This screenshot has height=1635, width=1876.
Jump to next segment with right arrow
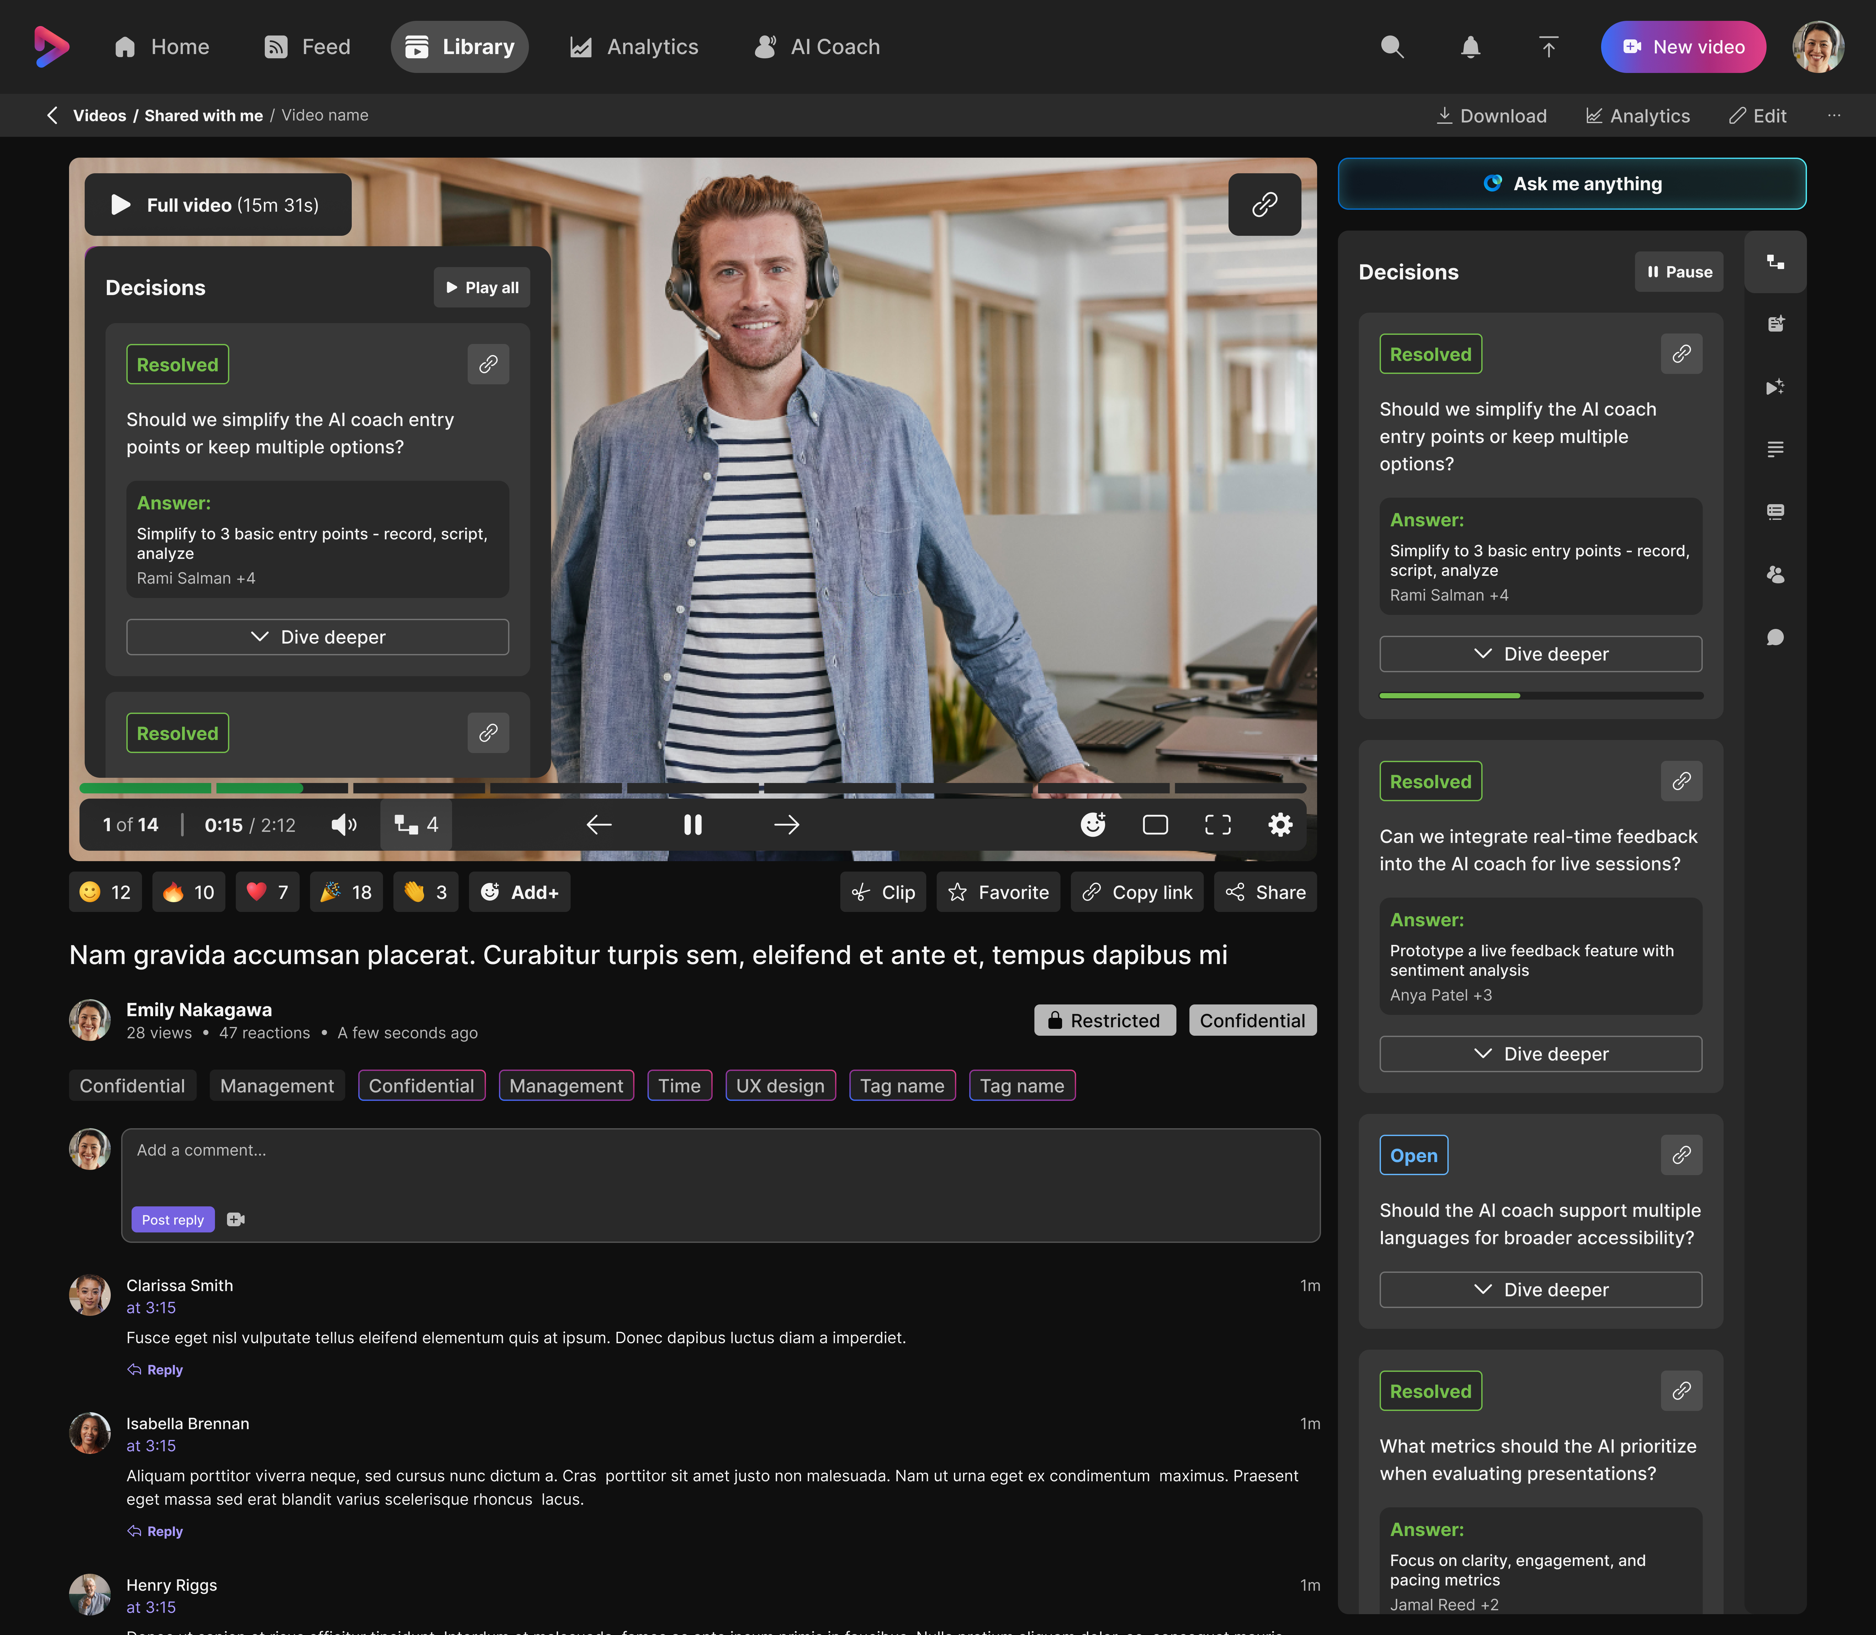pos(787,825)
